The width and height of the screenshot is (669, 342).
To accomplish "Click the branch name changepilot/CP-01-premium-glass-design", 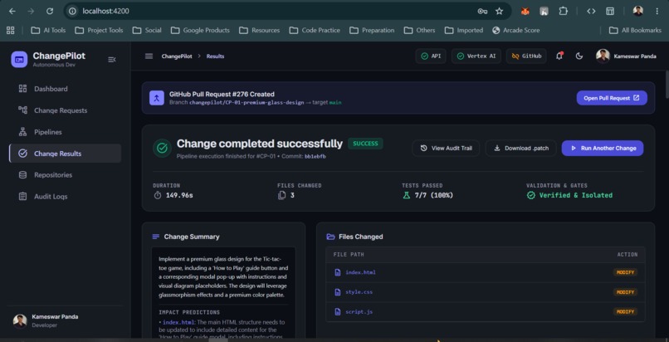I will point(247,103).
